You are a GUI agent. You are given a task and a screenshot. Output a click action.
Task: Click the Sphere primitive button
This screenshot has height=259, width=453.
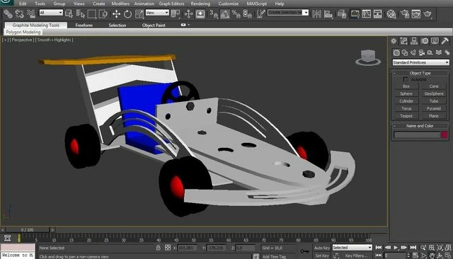click(406, 94)
